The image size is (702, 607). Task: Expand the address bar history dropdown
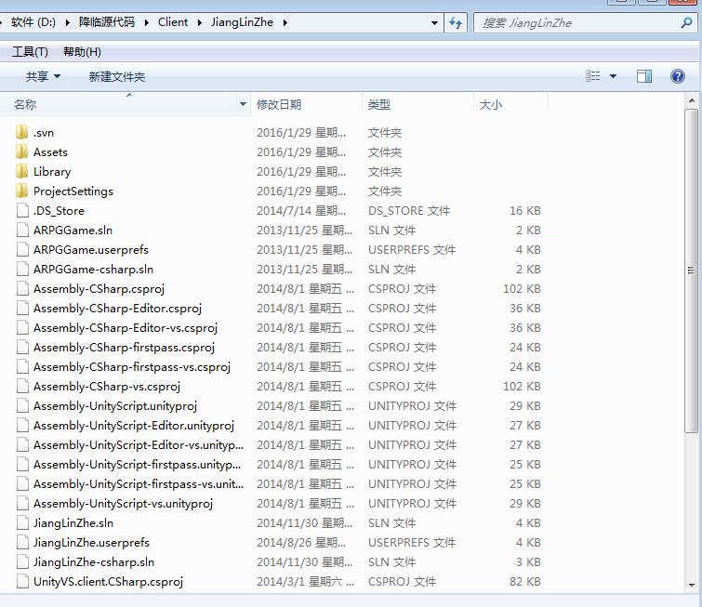pyautogui.click(x=435, y=22)
